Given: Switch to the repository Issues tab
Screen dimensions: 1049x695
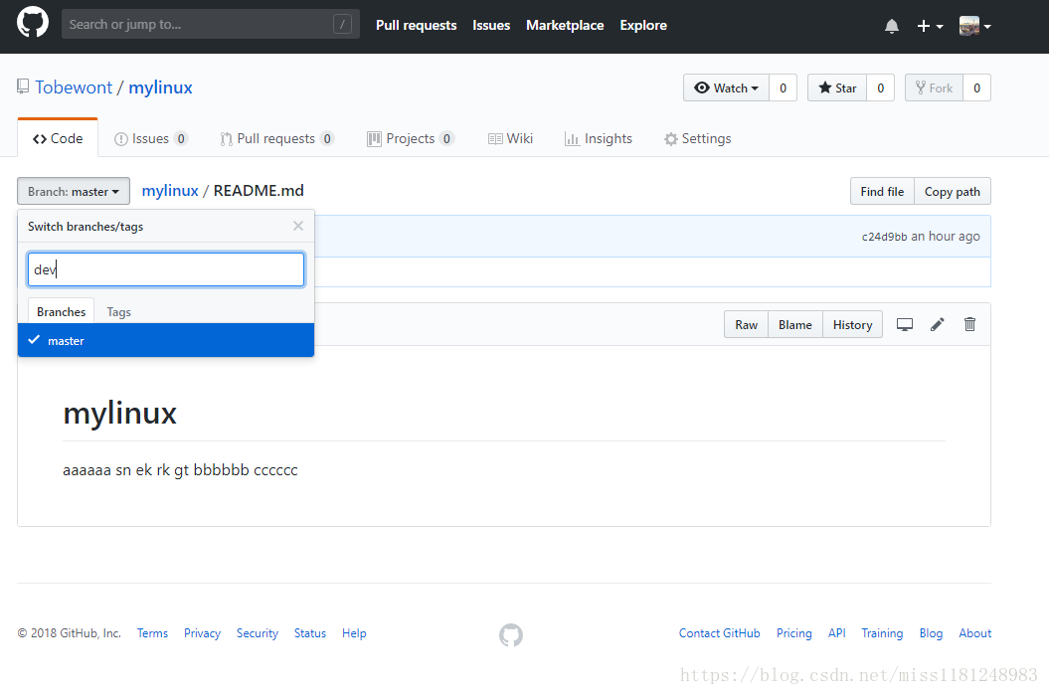Looking at the screenshot, I should click(x=150, y=138).
